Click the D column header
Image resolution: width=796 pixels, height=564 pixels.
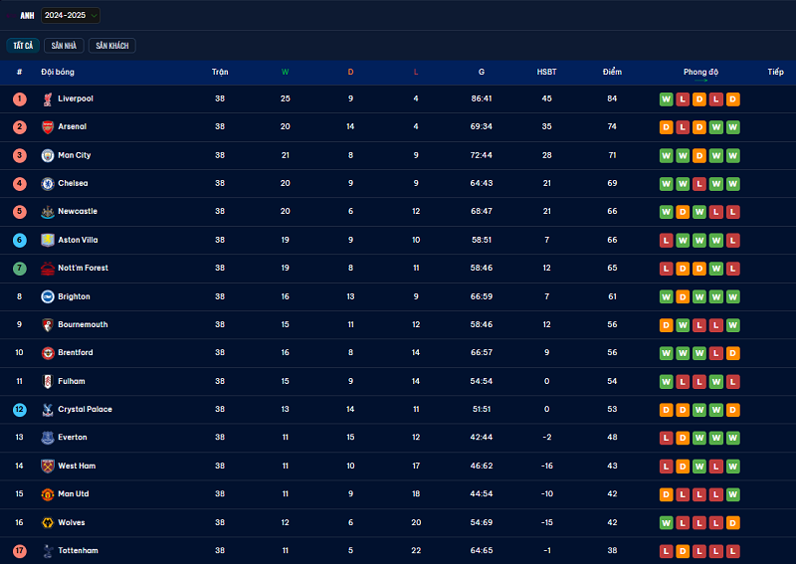[x=351, y=72]
